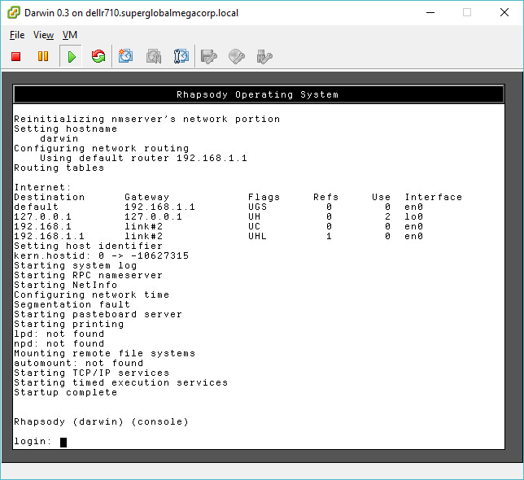
Task: Open the File menu
Action: point(17,35)
